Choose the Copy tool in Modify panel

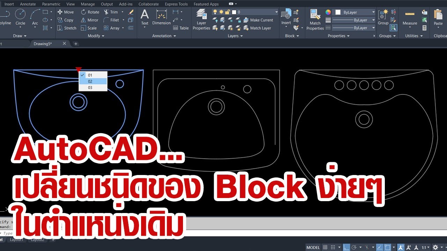click(x=65, y=20)
